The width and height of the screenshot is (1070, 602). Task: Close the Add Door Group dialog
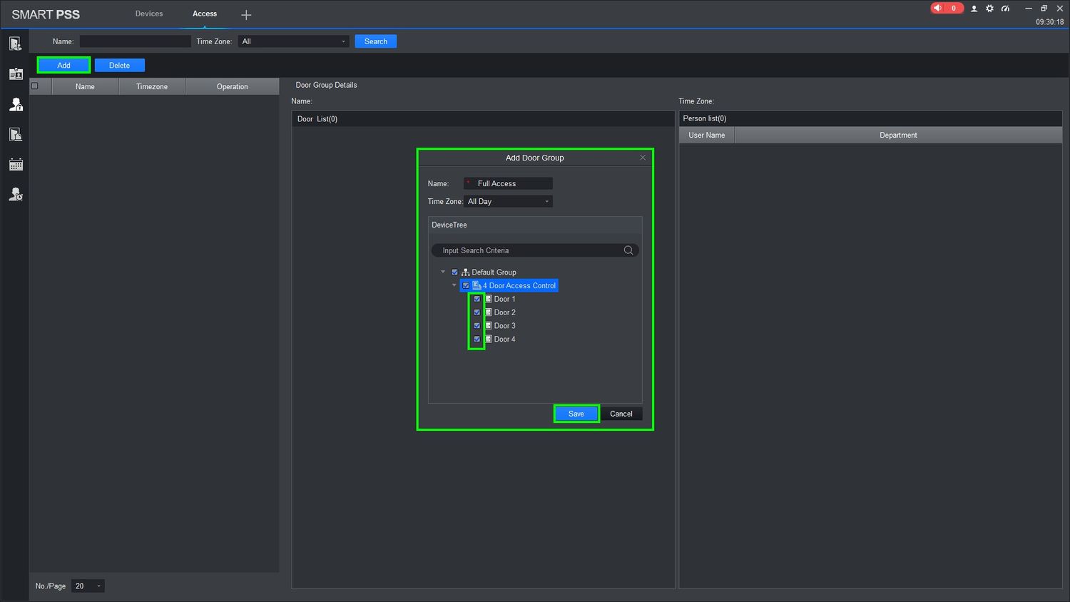[x=643, y=158]
